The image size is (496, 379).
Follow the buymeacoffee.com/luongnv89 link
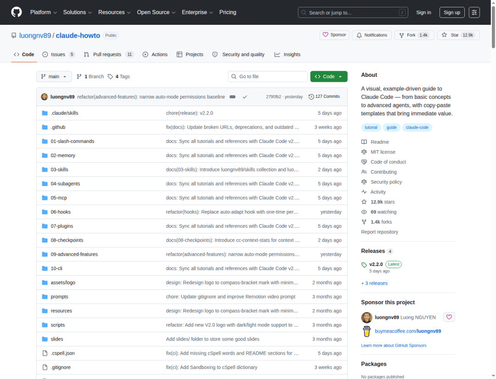point(408,331)
